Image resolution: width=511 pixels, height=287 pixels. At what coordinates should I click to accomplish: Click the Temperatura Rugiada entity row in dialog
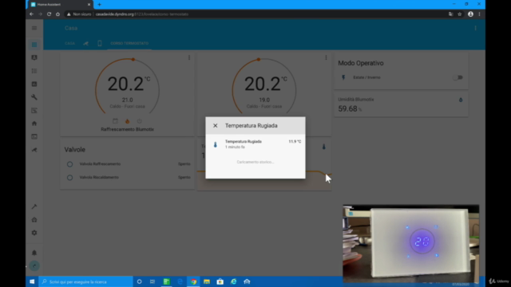[x=255, y=144]
